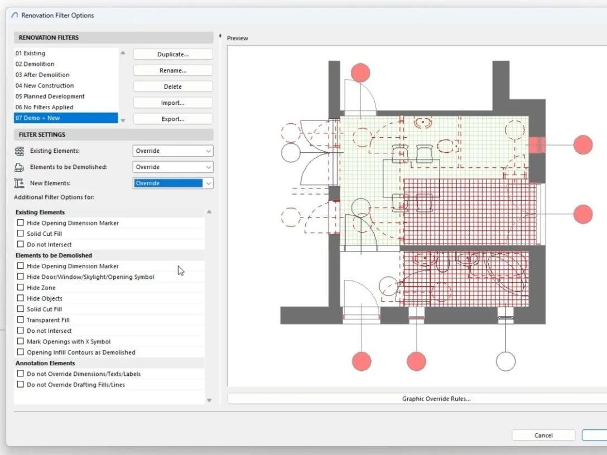This screenshot has height=455, width=607.
Task: Toggle Demolished Elements Do not Intersect
Action: click(21, 331)
